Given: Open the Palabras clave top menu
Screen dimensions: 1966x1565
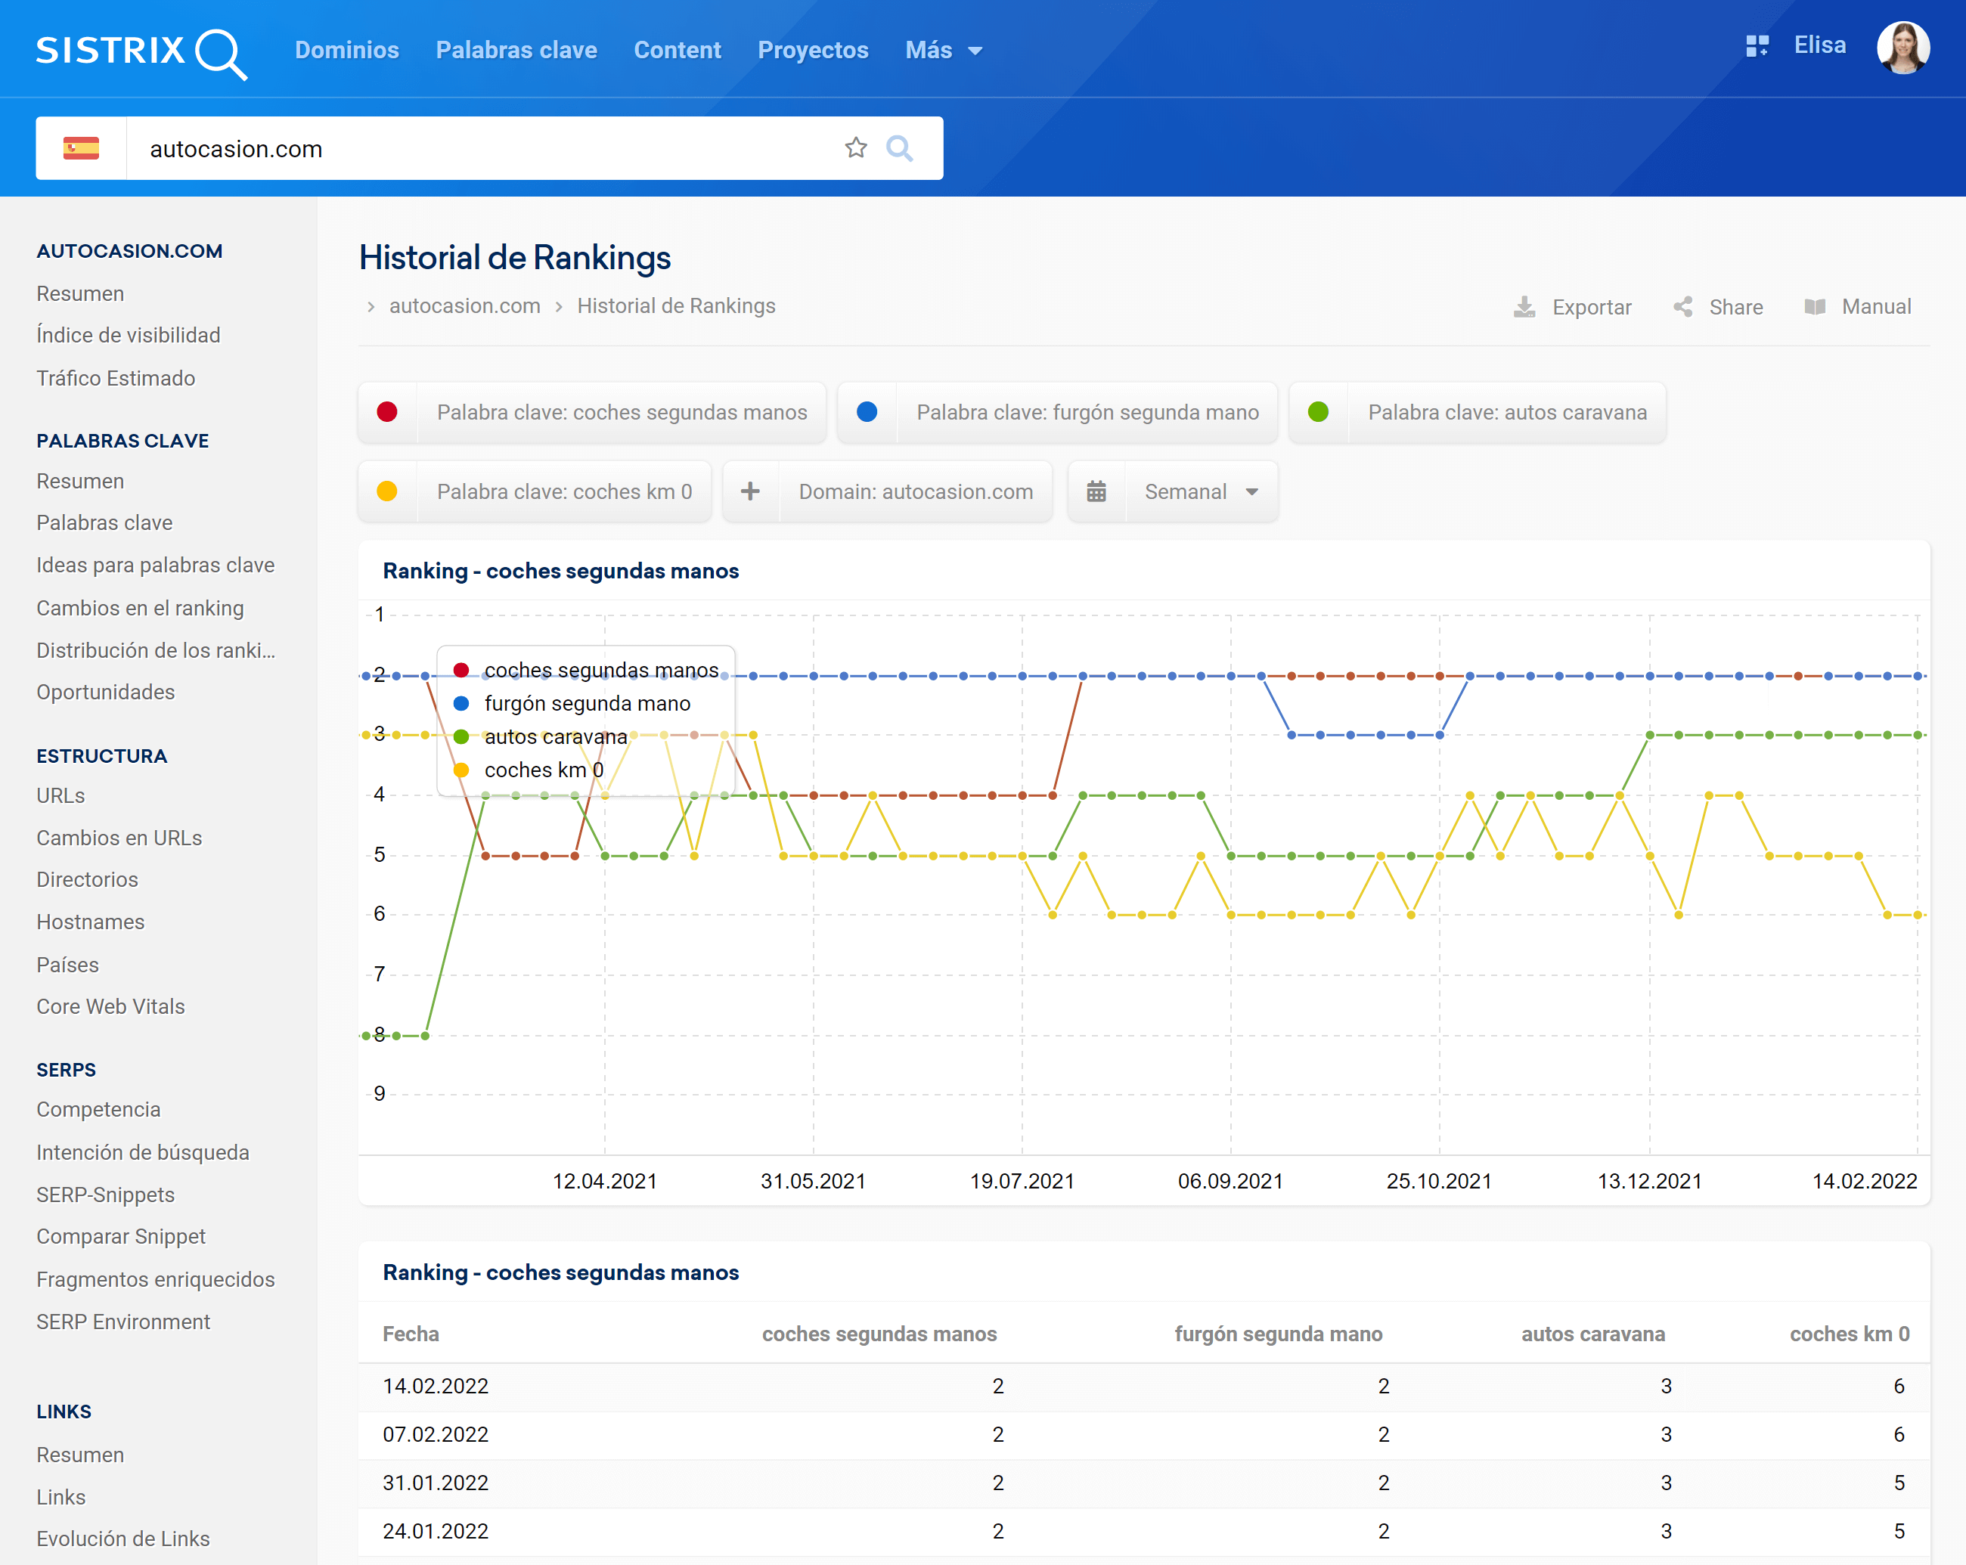Looking at the screenshot, I should (516, 50).
